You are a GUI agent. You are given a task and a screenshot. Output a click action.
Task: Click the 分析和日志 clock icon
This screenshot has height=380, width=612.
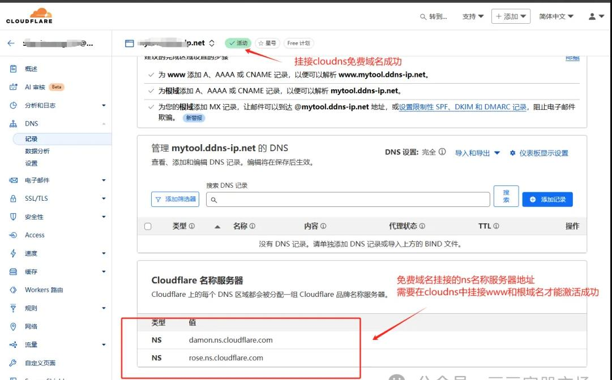click(x=13, y=105)
